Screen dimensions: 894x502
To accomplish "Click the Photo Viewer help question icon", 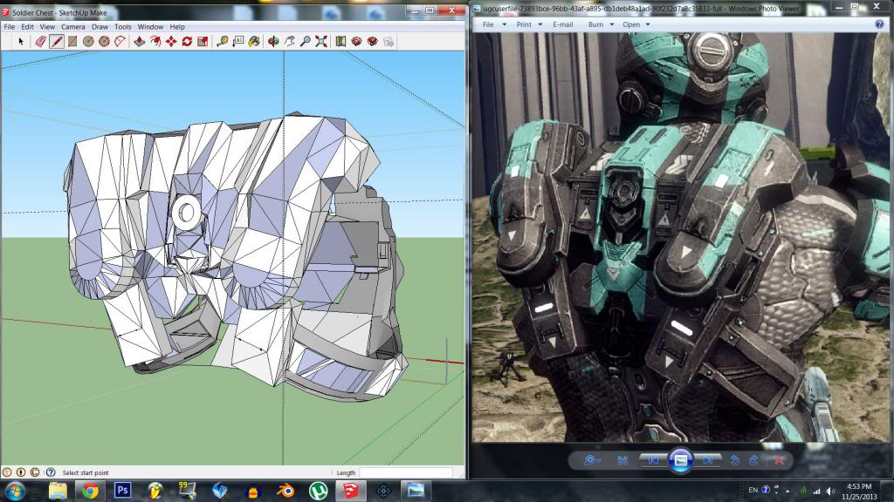I will coord(879,24).
